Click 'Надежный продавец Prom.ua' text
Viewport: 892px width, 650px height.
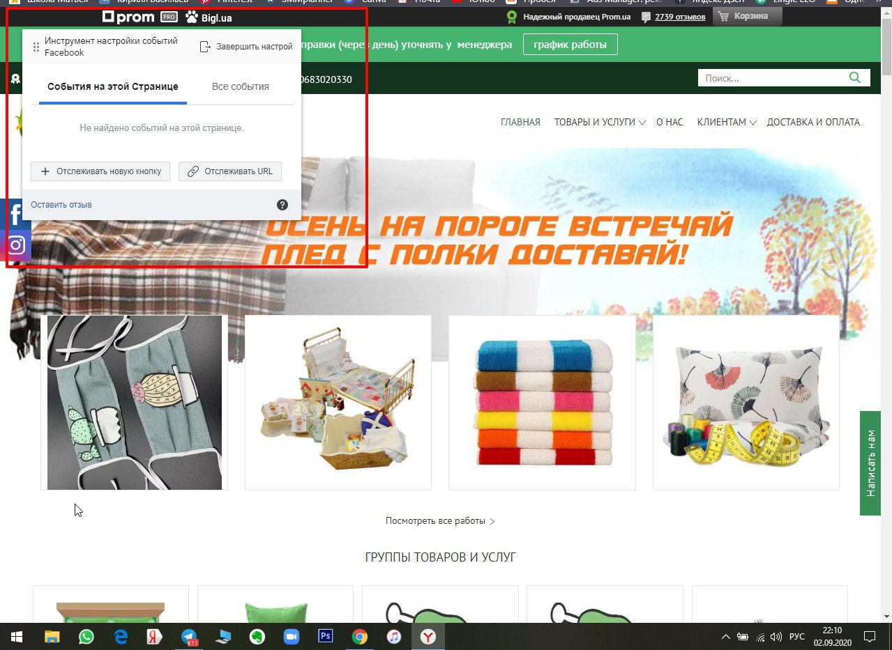pyautogui.click(x=577, y=17)
